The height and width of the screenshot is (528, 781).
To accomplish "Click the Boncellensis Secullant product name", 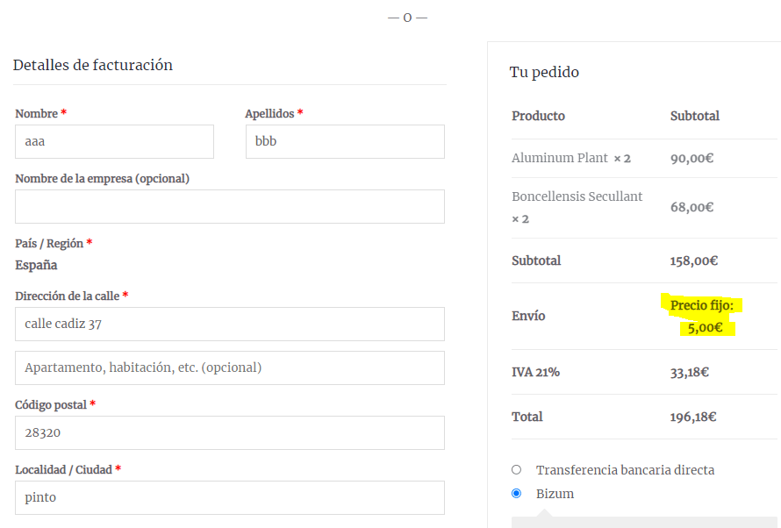I will tap(577, 196).
